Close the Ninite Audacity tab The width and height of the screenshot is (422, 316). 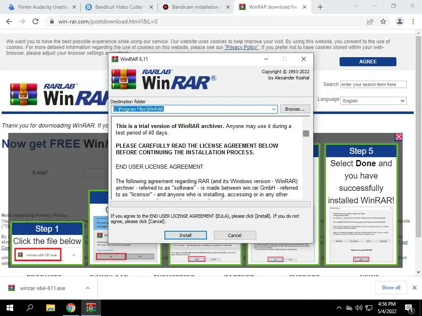(74, 7)
